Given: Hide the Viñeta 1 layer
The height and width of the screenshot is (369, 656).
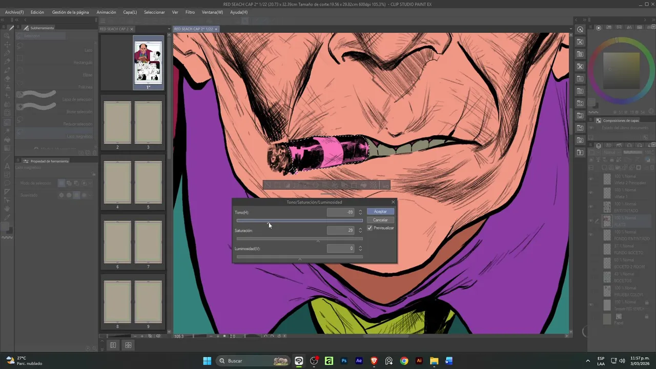Looking at the screenshot, I should point(591,193).
